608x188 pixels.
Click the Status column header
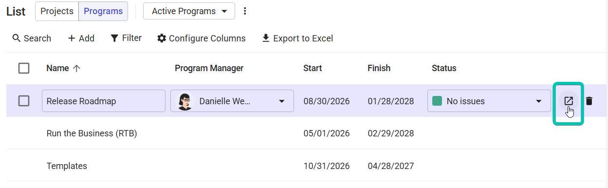pyautogui.click(x=444, y=68)
